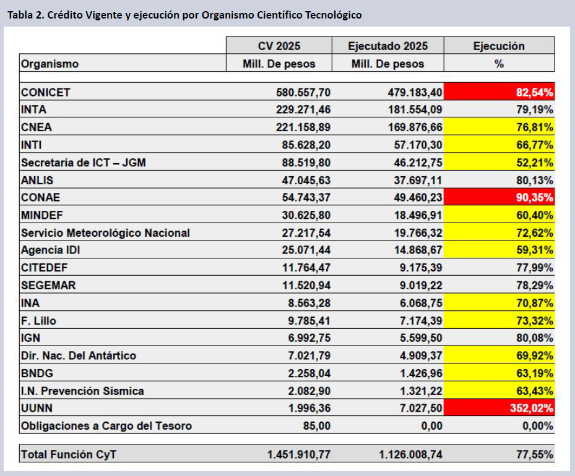Select INTA's CV value 229.271,46
Screen dimensions: 575x476
pyautogui.click(x=303, y=110)
